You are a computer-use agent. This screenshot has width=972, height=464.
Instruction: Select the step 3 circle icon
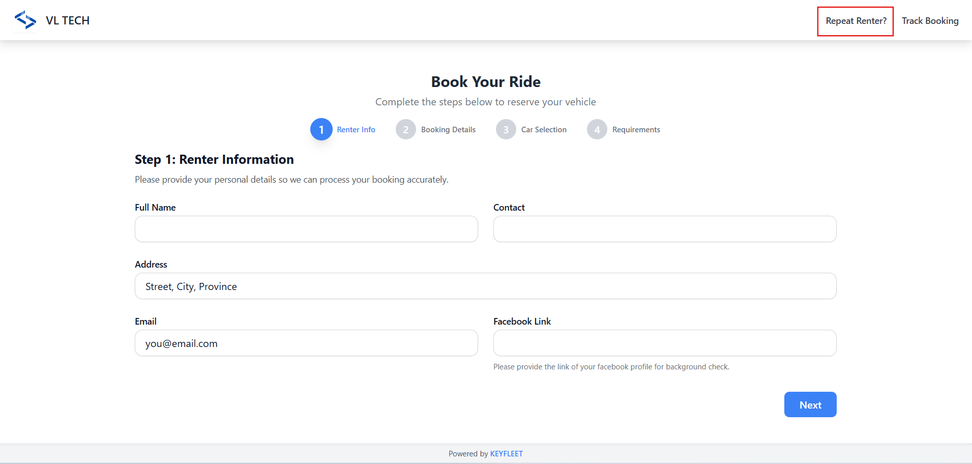click(x=506, y=130)
